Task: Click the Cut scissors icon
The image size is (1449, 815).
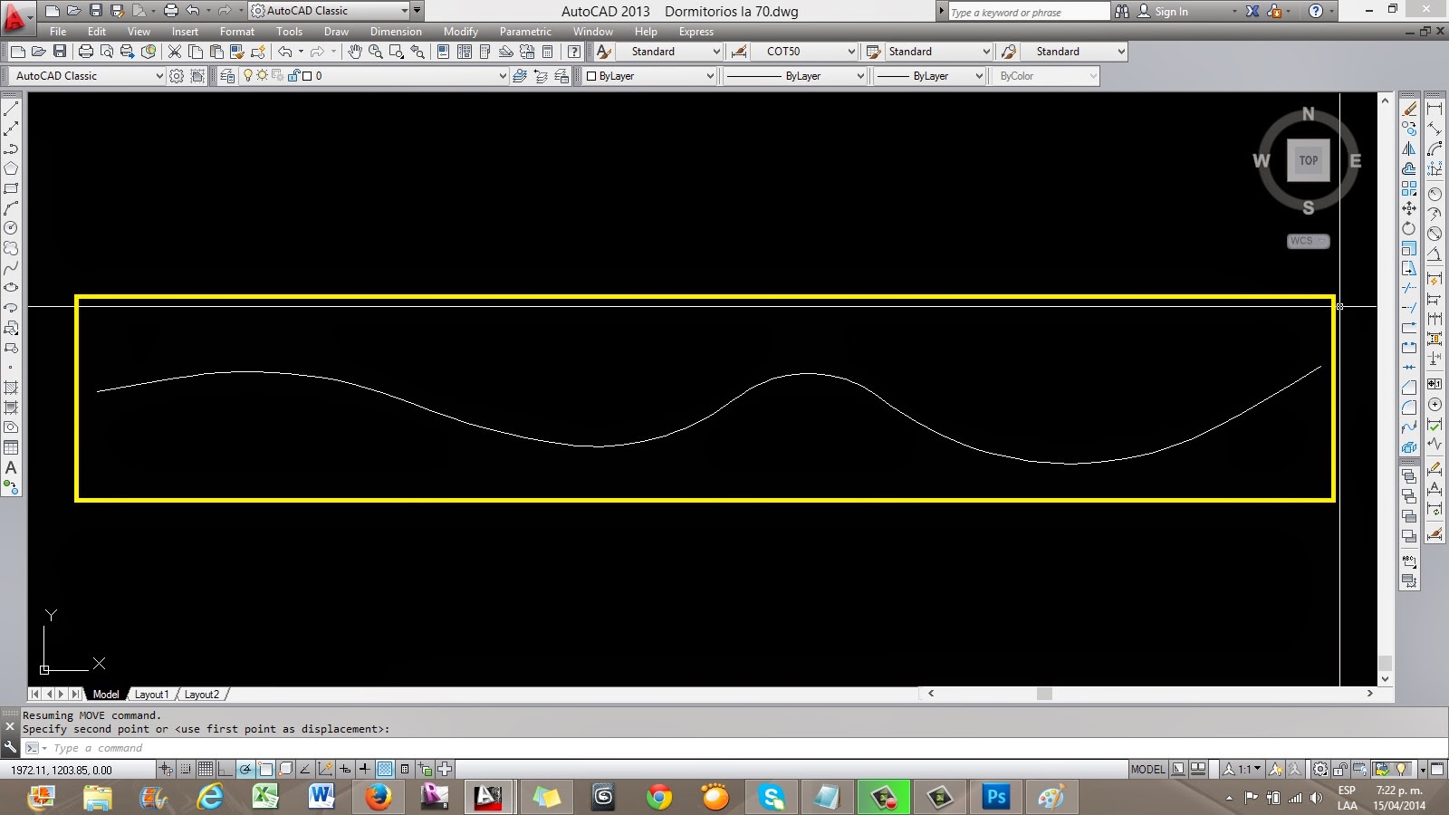Action: point(175,52)
